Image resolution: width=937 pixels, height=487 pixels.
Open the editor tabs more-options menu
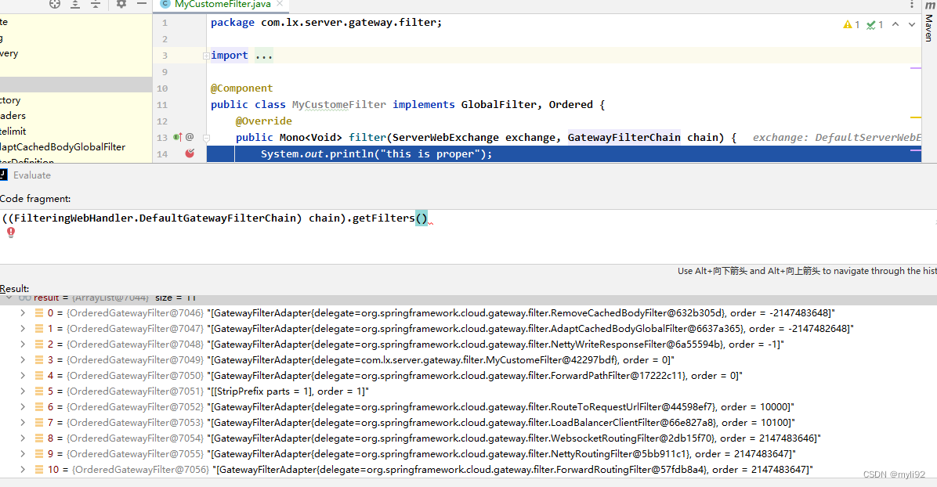tap(912, 4)
